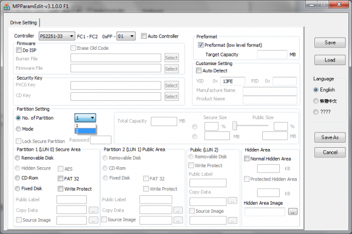Switch to the Drive Setting tab
Image resolution: width=352 pixels, height=234 pixels.
click(x=23, y=23)
